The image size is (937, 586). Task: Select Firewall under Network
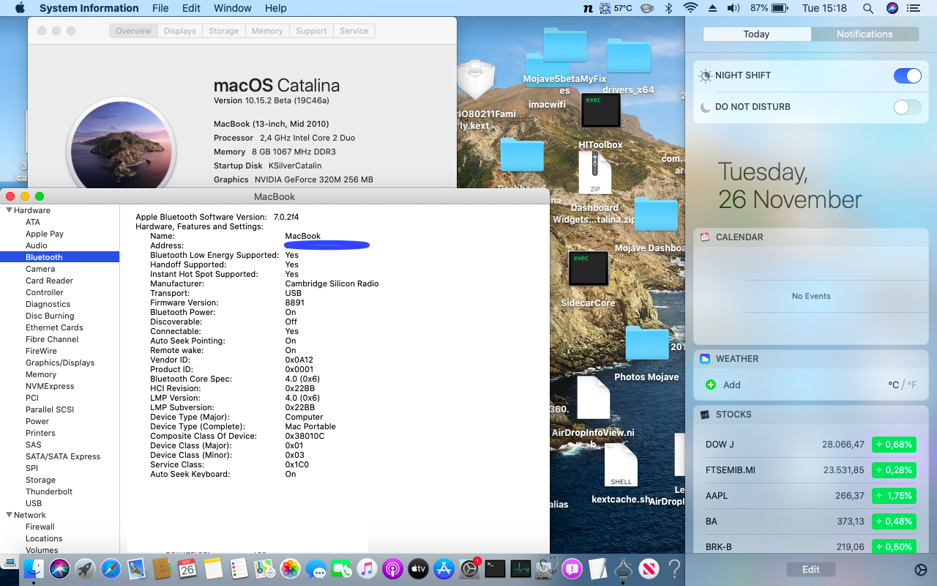(x=40, y=527)
